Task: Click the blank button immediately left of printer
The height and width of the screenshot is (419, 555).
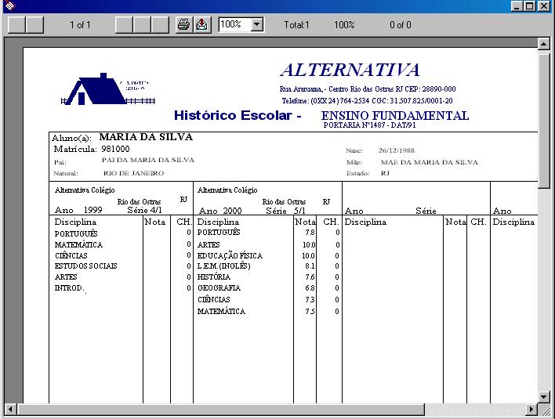Action: point(160,25)
